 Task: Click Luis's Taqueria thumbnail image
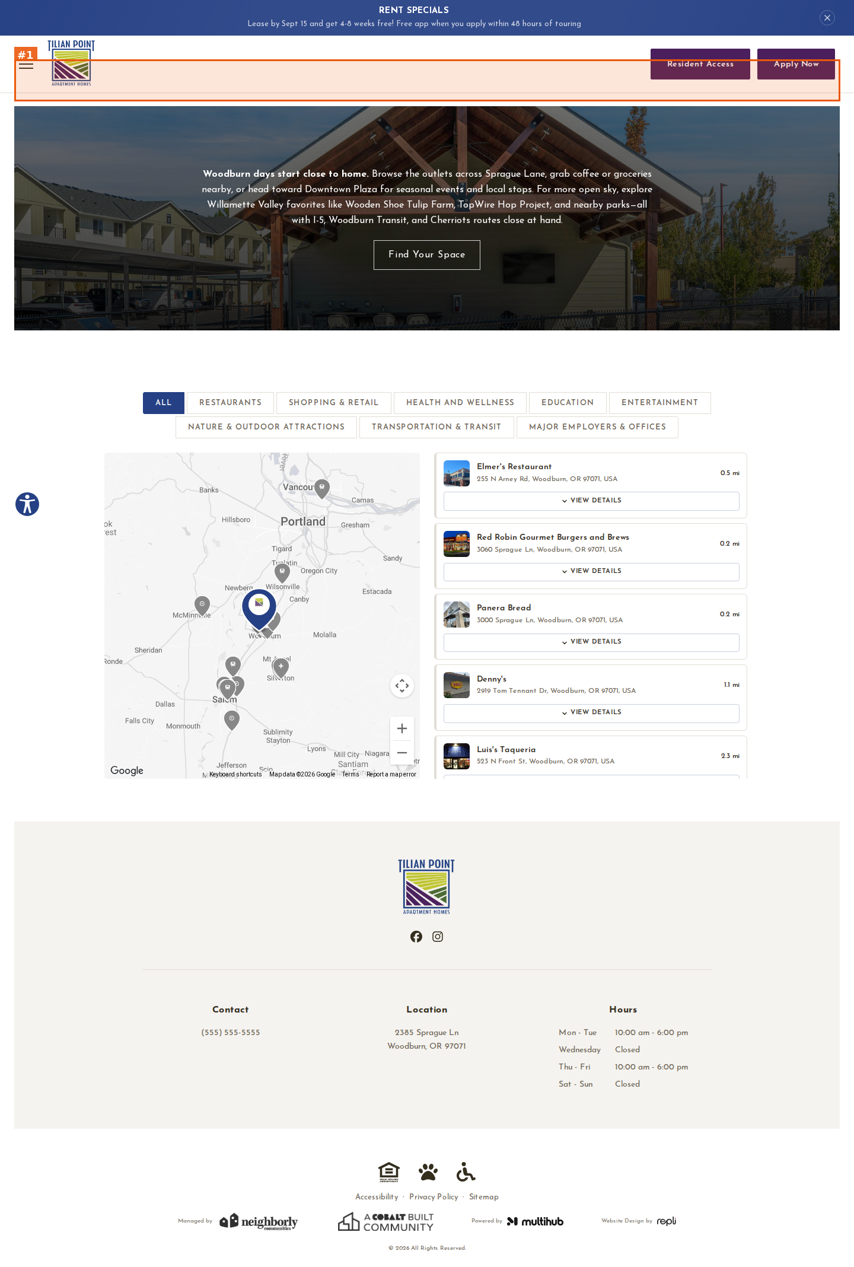click(457, 756)
